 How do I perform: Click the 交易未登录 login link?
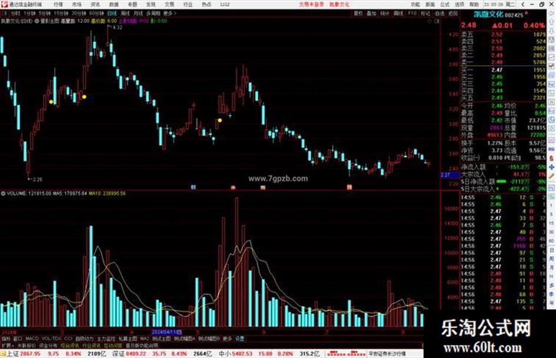point(311,5)
